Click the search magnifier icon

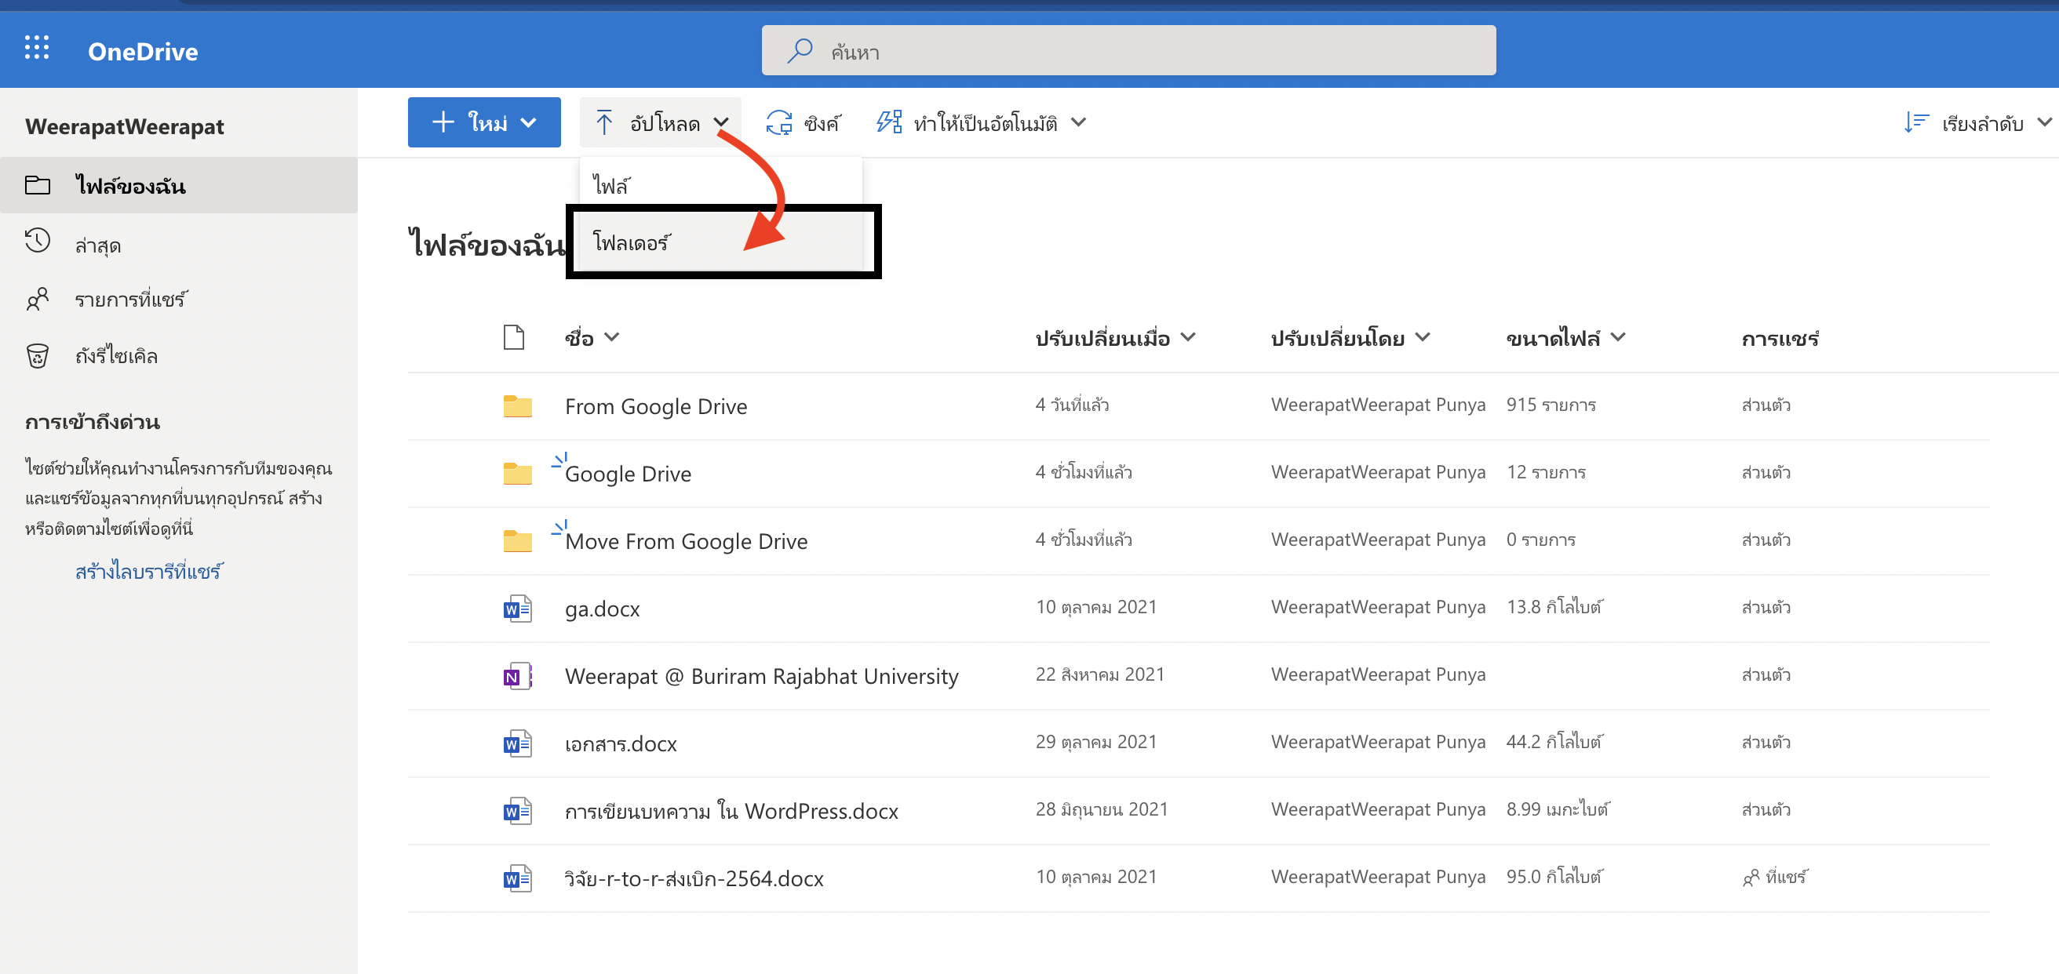tap(800, 51)
